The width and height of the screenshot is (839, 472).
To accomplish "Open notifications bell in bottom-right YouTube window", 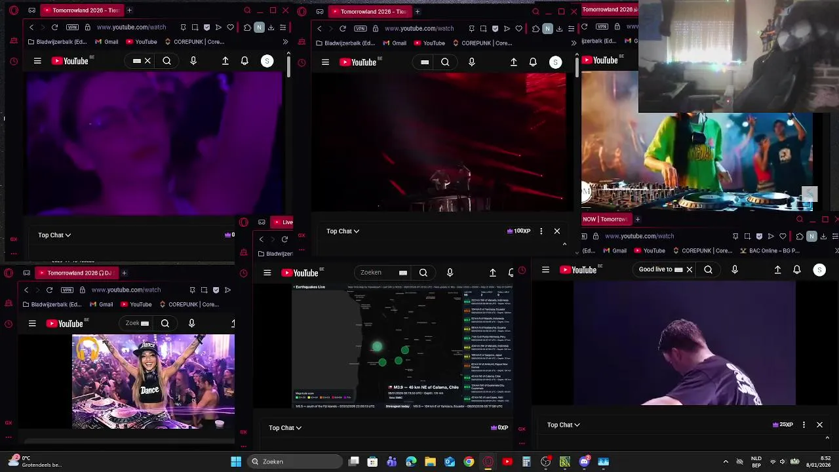I will tap(797, 269).
